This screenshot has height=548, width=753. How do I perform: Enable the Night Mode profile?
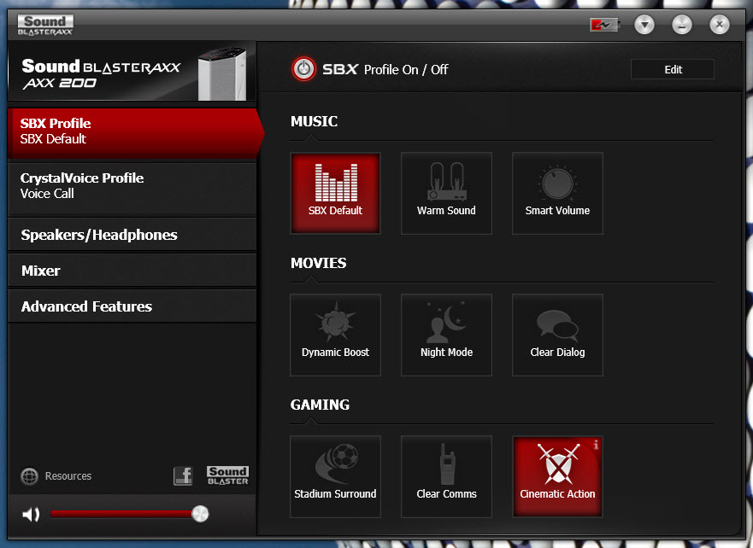coord(446,335)
